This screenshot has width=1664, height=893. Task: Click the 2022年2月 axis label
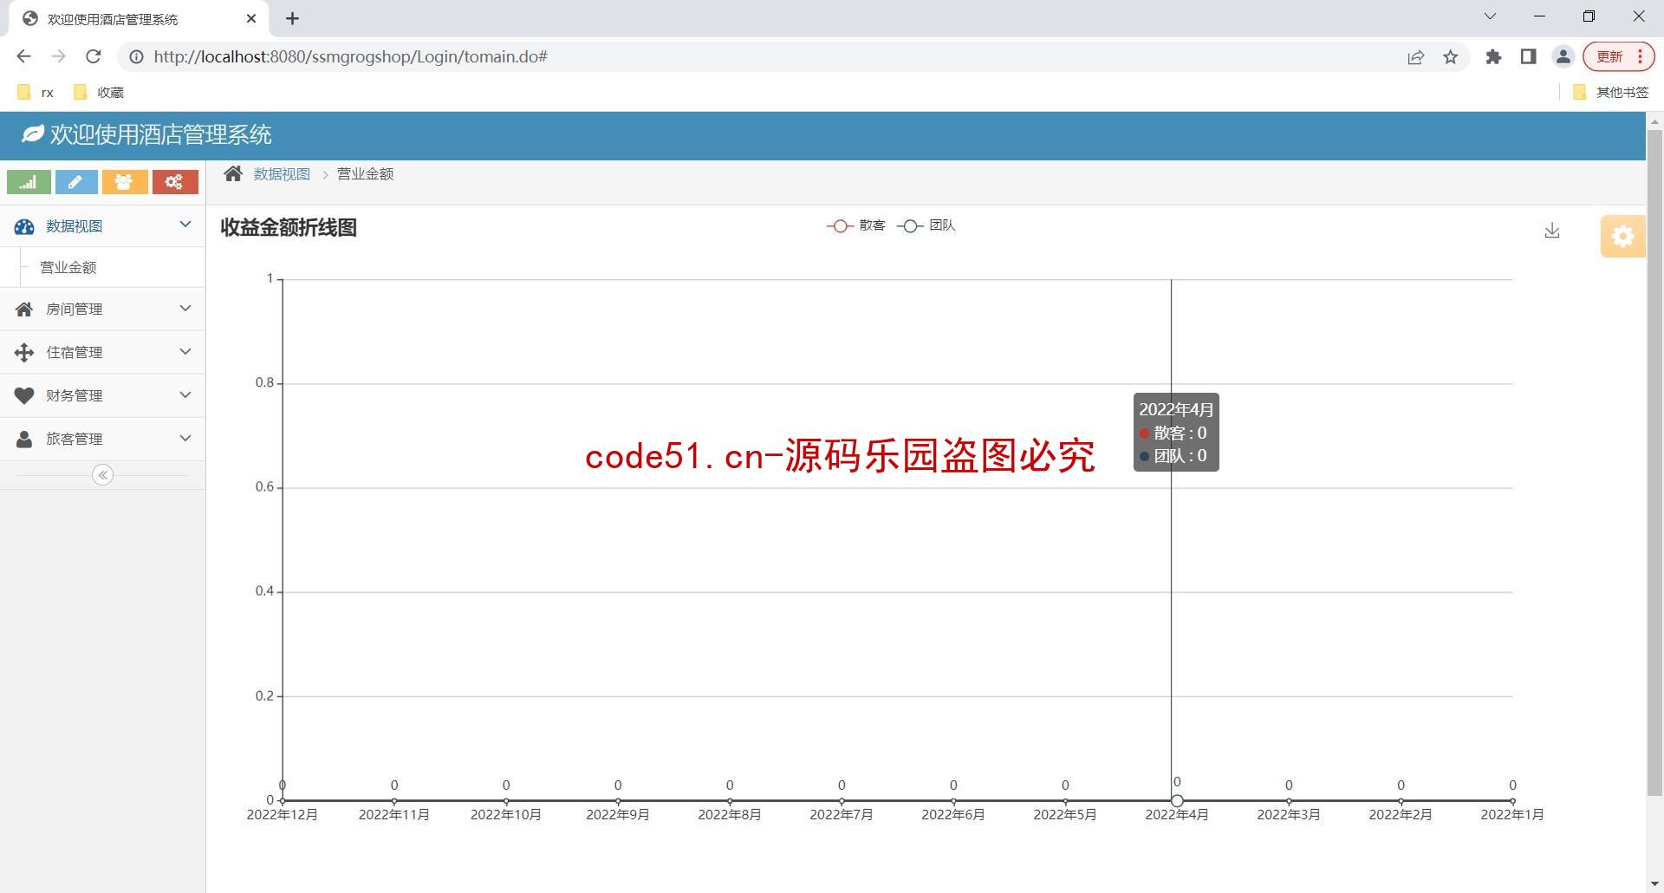pos(1401,815)
